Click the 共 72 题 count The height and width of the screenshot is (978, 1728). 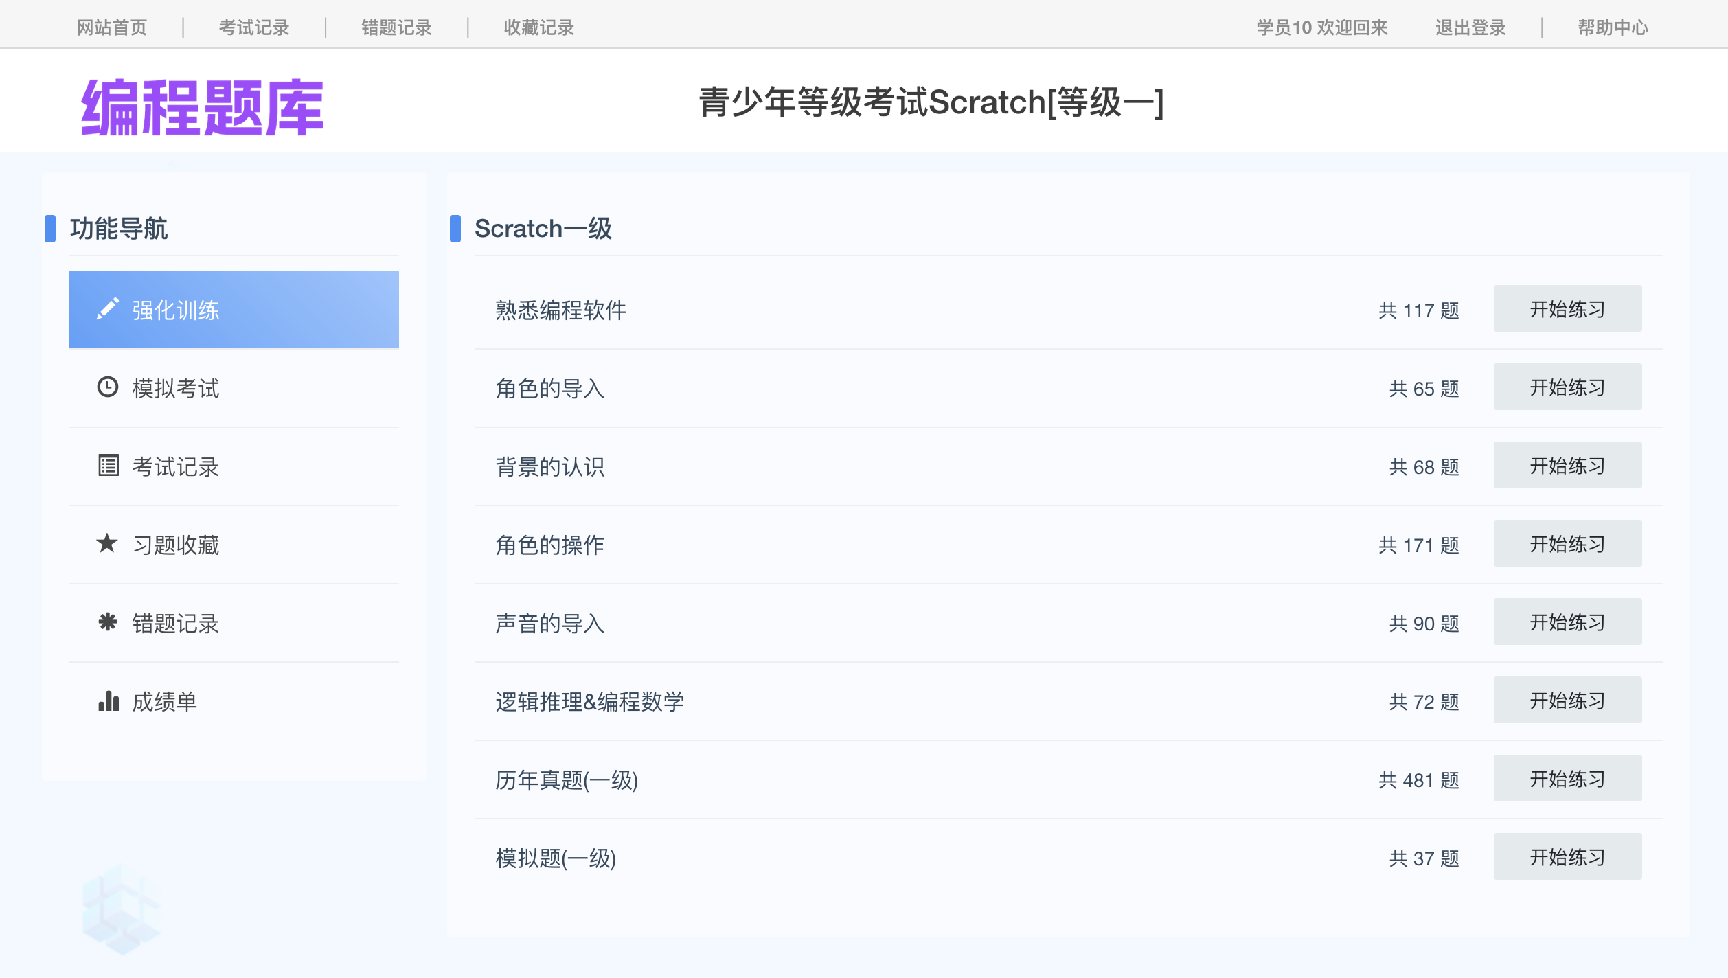click(x=1424, y=702)
